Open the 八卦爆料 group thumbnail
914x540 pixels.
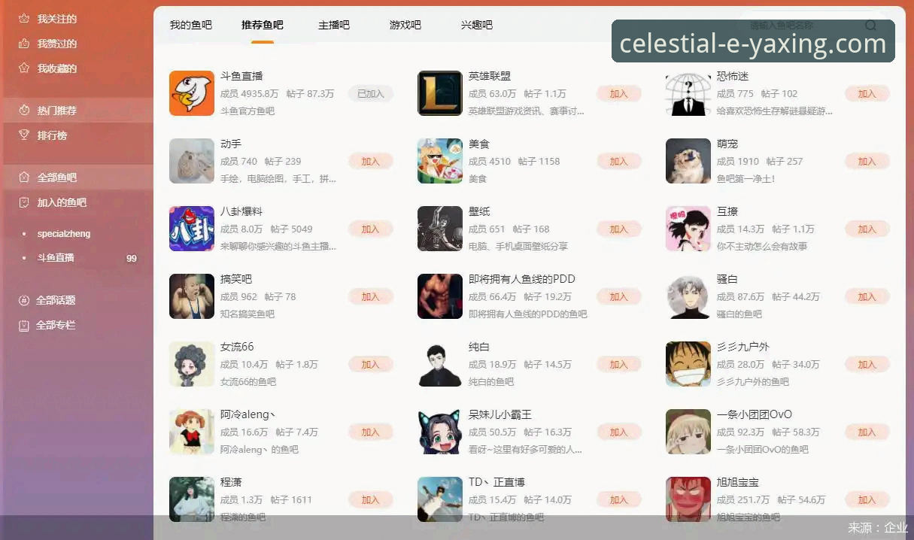click(192, 229)
